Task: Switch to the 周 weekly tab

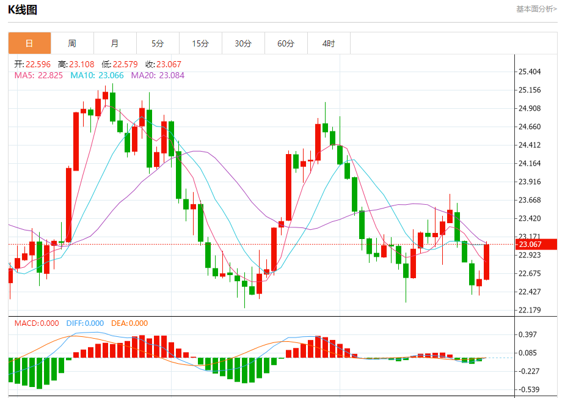Action: pos(73,43)
